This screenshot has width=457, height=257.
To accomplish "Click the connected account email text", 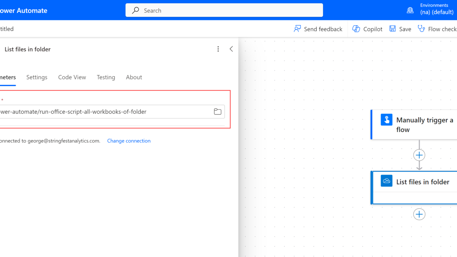I will [64, 141].
